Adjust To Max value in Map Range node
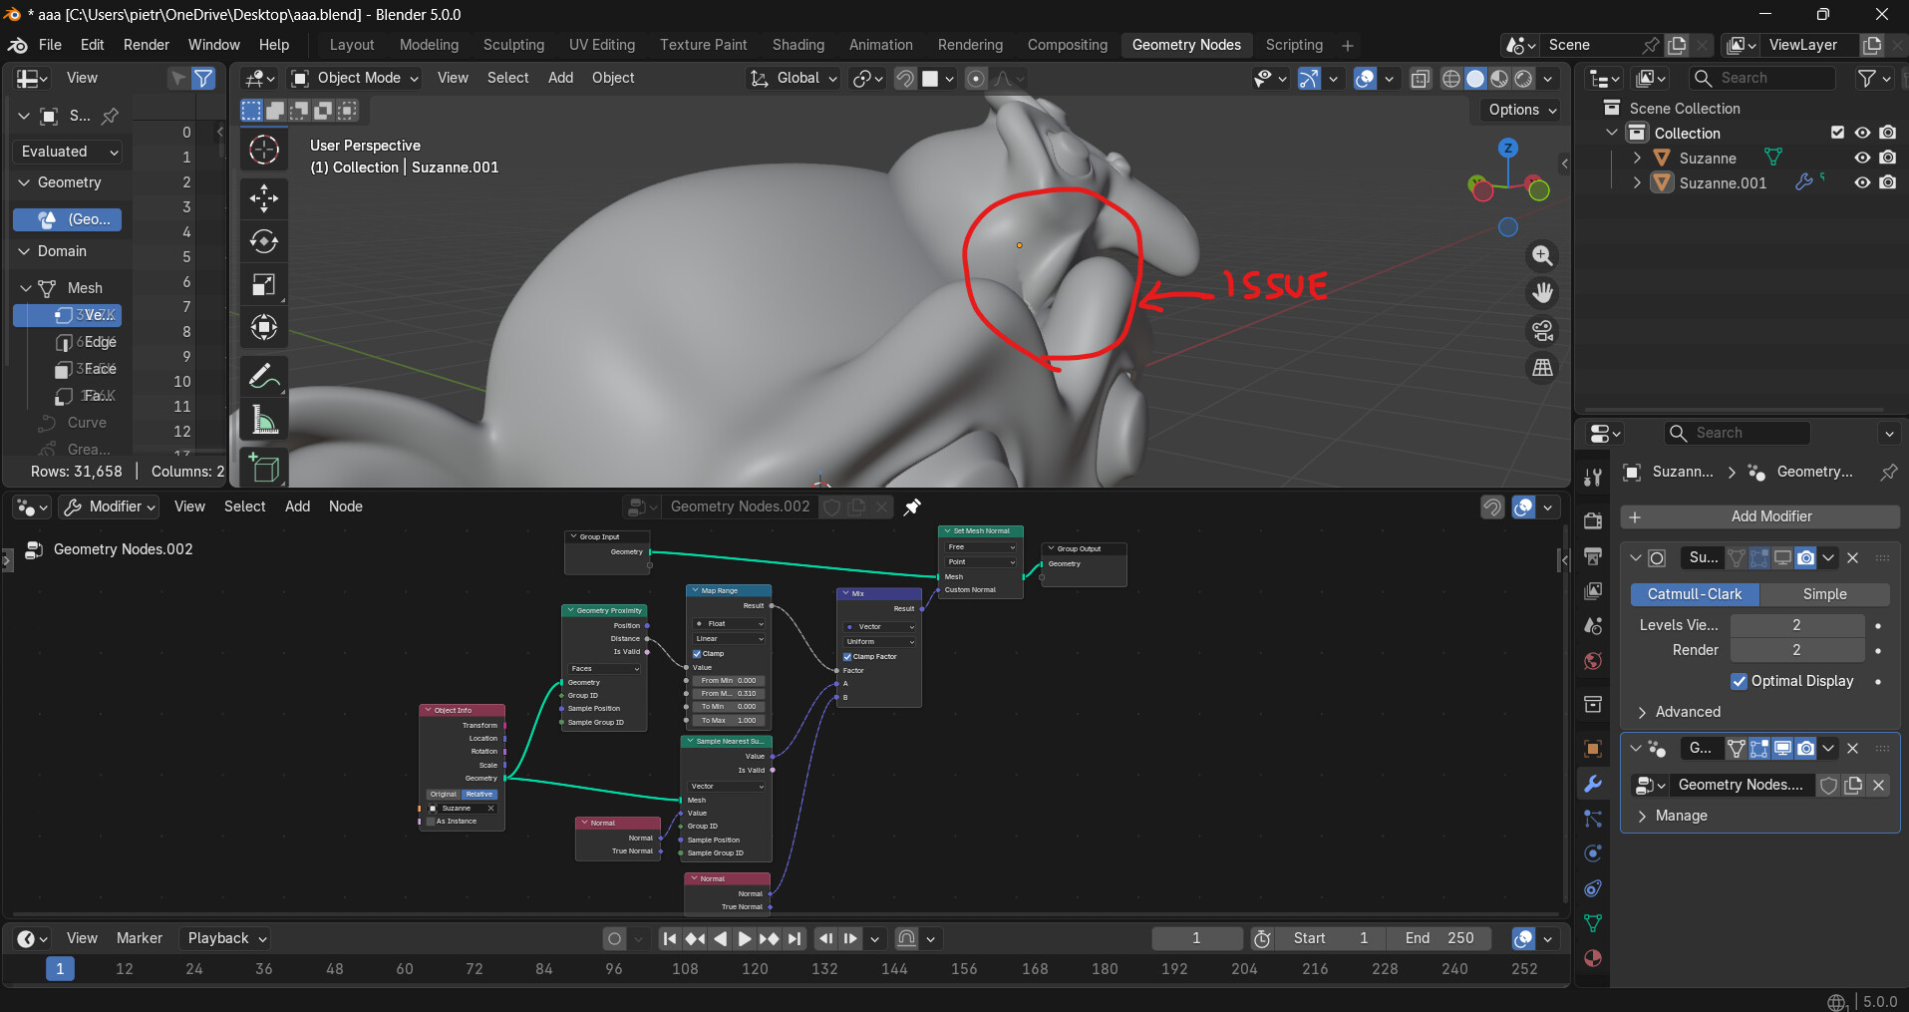The image size is (1909, 1012). click(729, 720)
